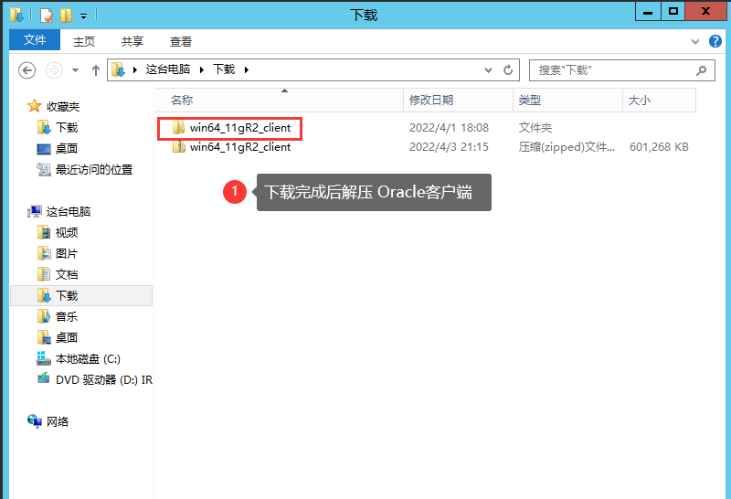The width and height of the screenshot is (731, 499).
Task: Click the 视频 folder icon
Action: coord(43,232)
